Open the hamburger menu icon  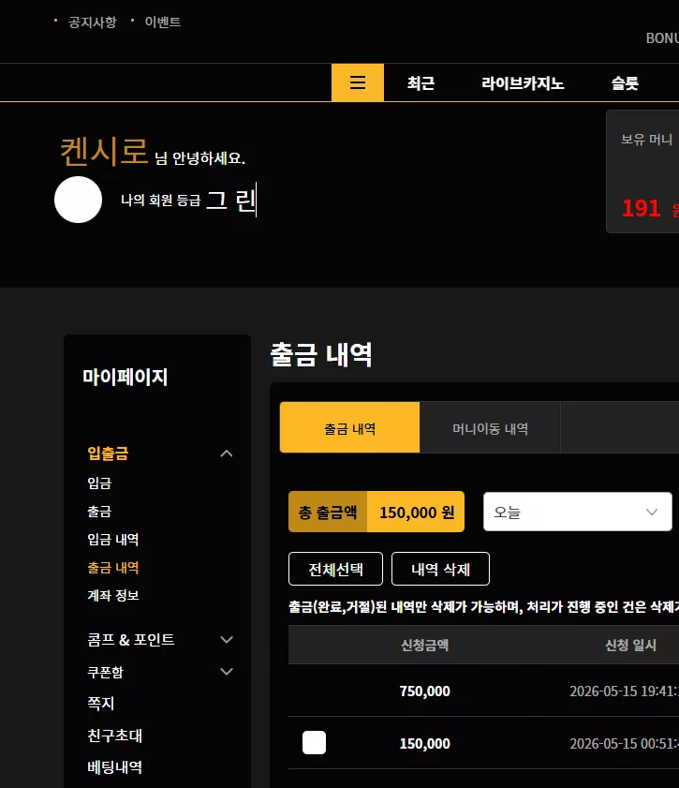[x=358, y=82]
